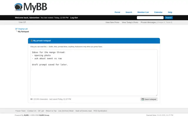This screenshot has height=126, width=188.
Task: Open the Search menu link
Action: point(129,12)
